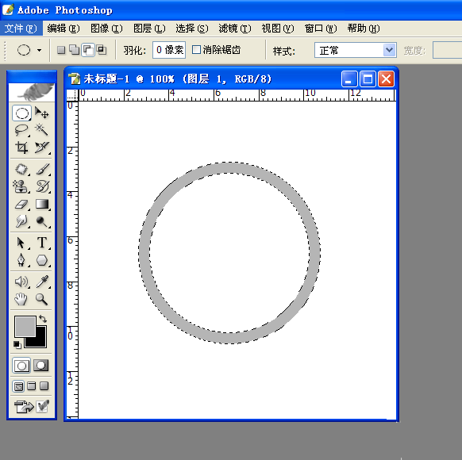Image resolution: width=462 pixels, height=460 pixels.
Task: Open the 图层 layer menu
Action: (149, 29)
